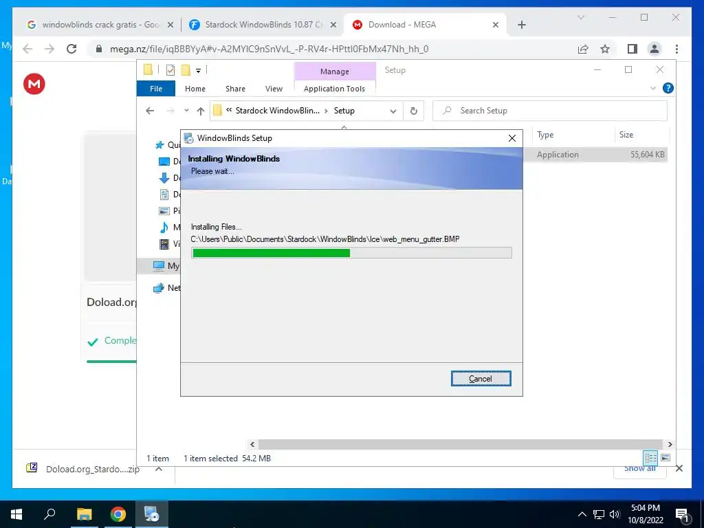Expand the Explorer ribbon chevron

pos(653,89)
